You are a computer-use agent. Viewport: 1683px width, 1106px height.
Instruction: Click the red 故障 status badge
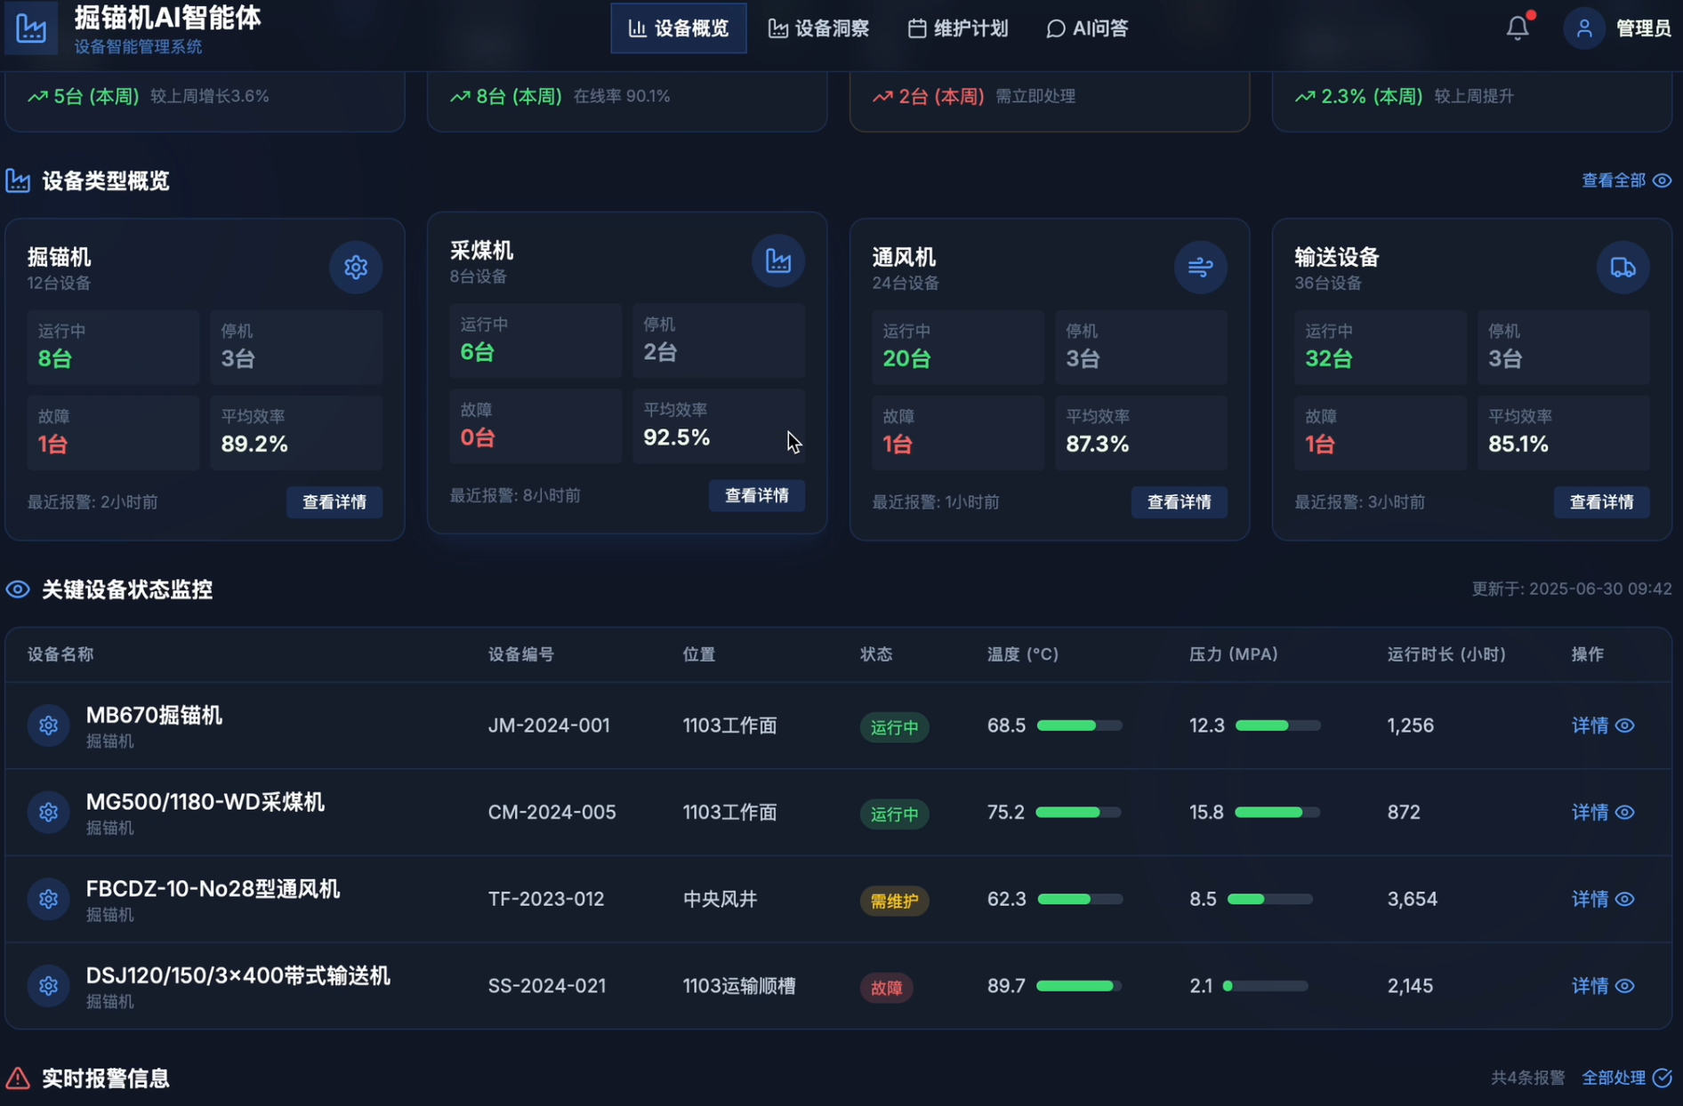point(886,988)
